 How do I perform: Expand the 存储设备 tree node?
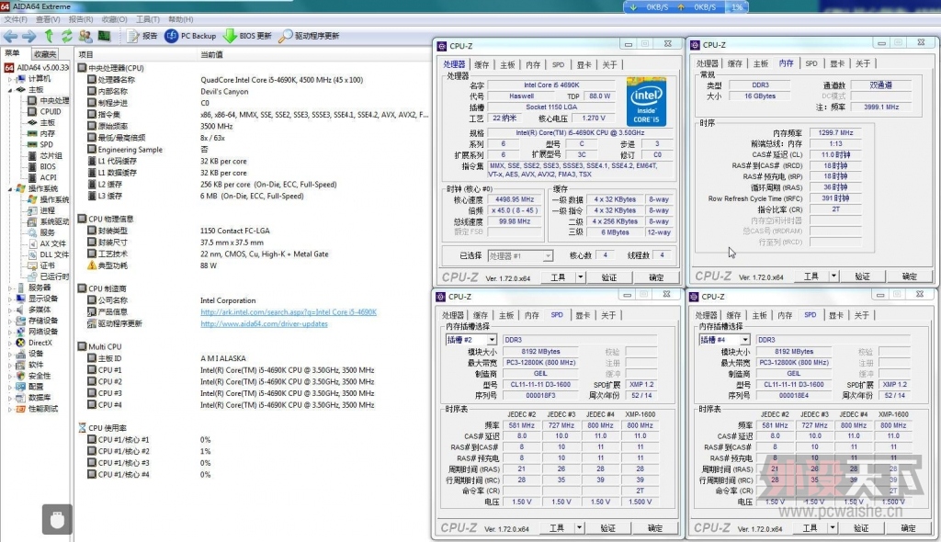pyautogui.click(x=9, y=321)
